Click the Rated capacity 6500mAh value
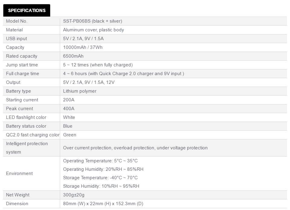Viewport: 290px width, 210px height. (x=73, y=56)
